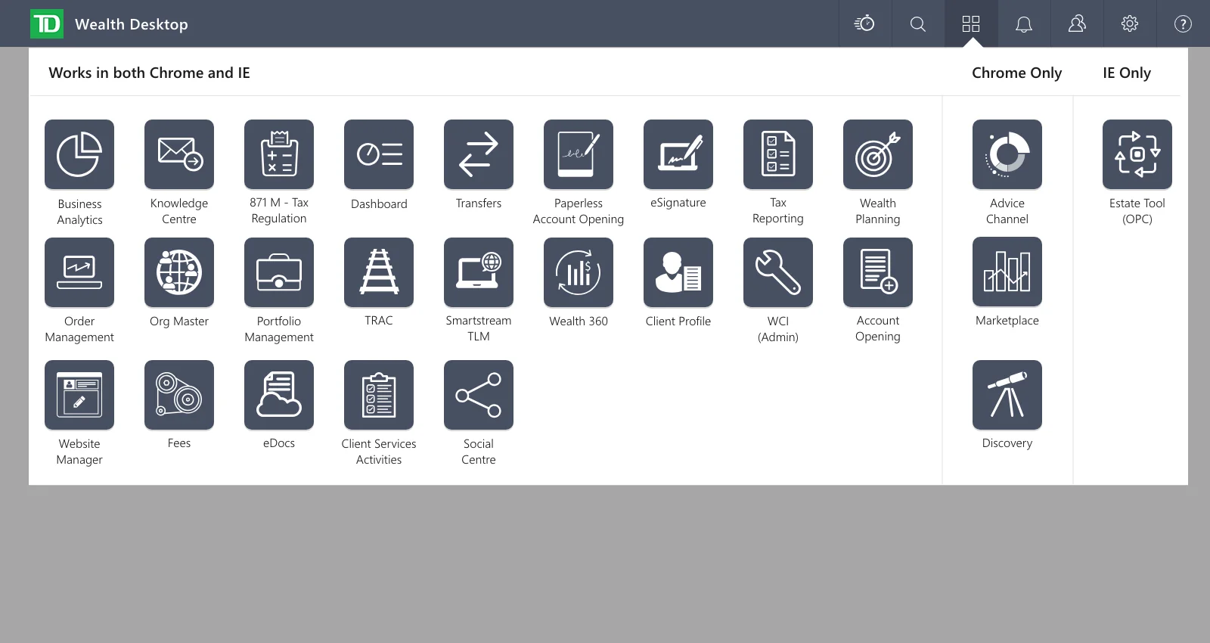Open Knowledge Centre
1210x643 pixels.
(179, 154)
